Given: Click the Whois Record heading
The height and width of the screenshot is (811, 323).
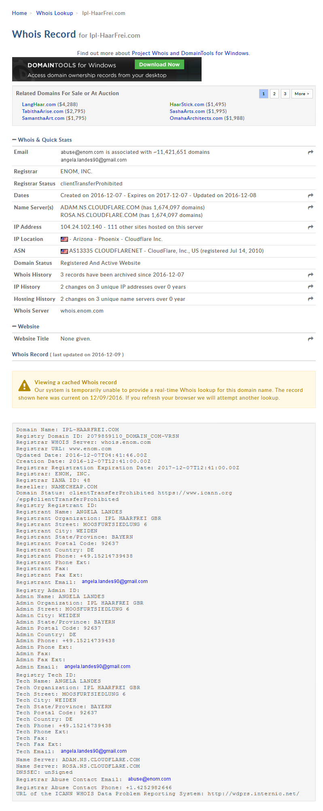Looking at the screenshot, I should coord(44,34).
